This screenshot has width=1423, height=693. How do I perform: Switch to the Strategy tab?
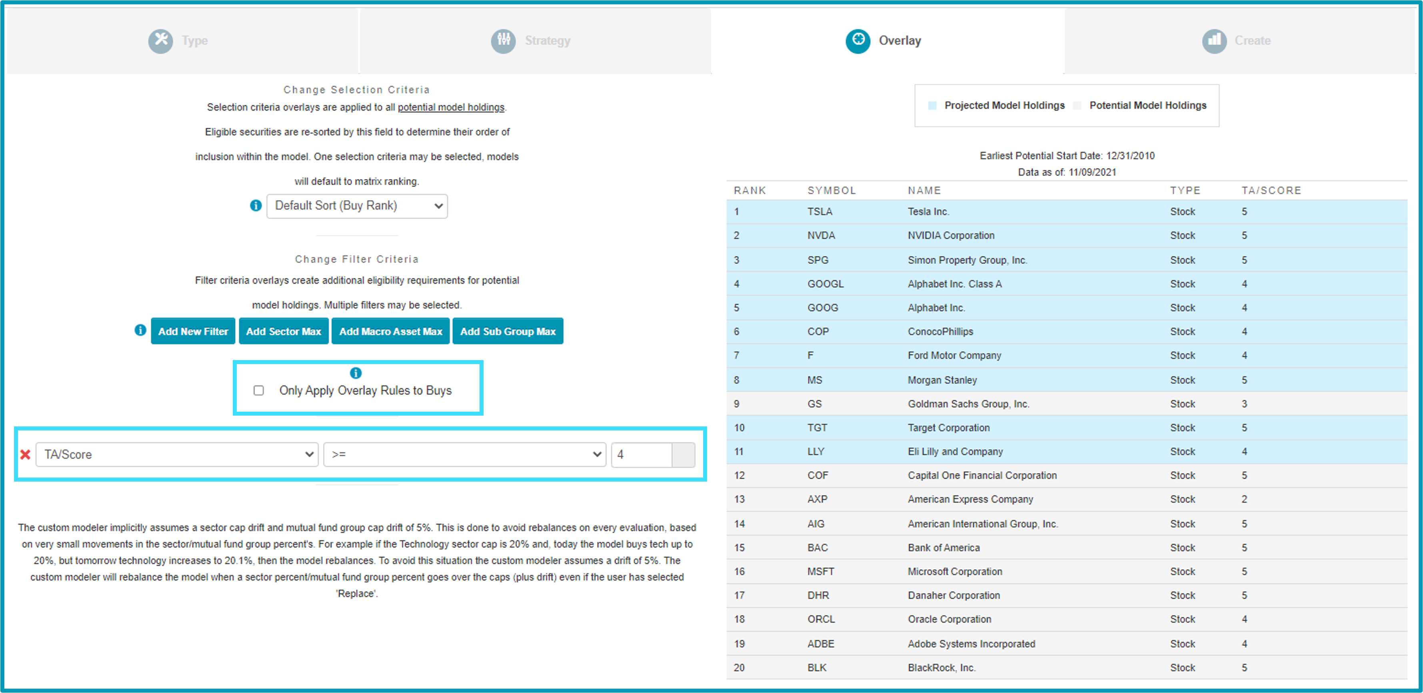[534, 41]
